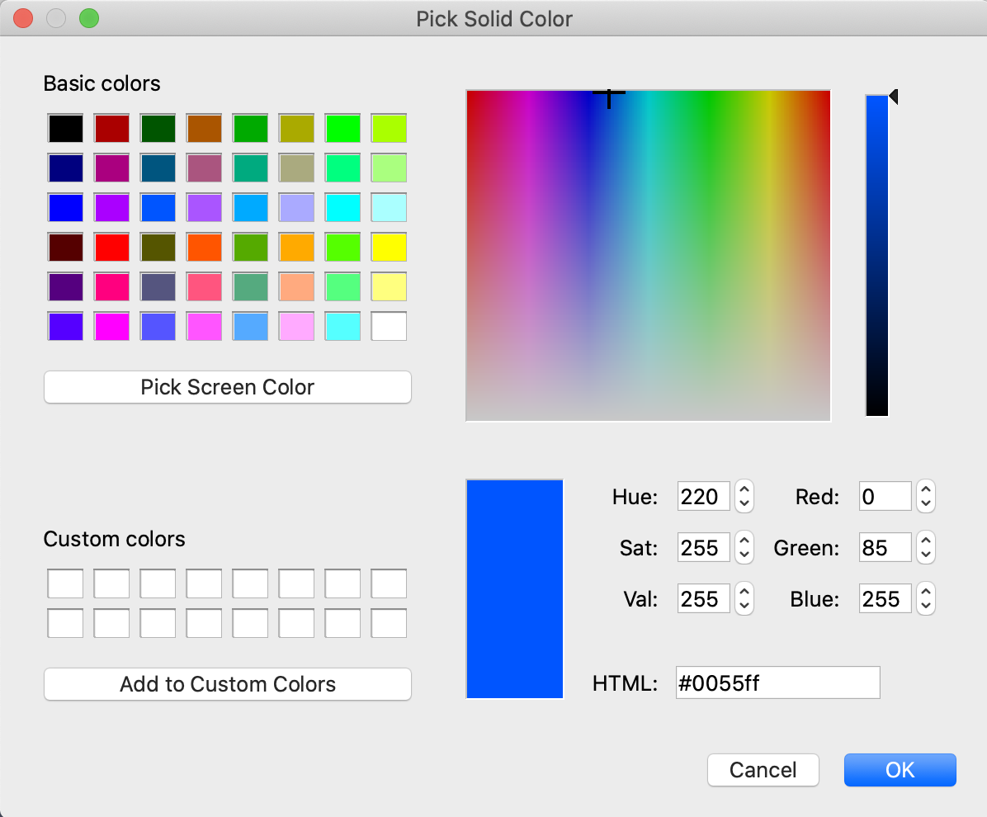987x817 pixels.
Task: Click the Cancel button
Action: [763, 770]
